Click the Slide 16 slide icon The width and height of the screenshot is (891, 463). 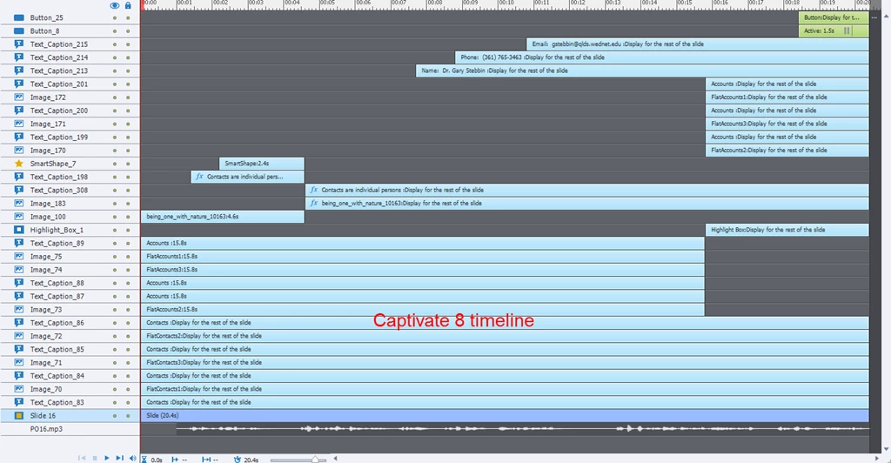pos(19,415)
